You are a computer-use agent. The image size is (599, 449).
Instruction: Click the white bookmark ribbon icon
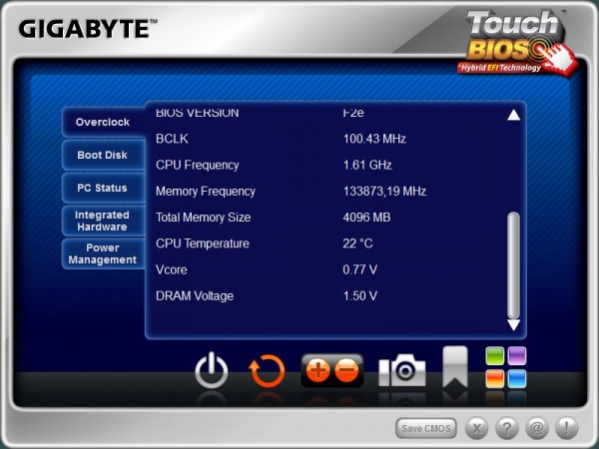coord(455,367)
